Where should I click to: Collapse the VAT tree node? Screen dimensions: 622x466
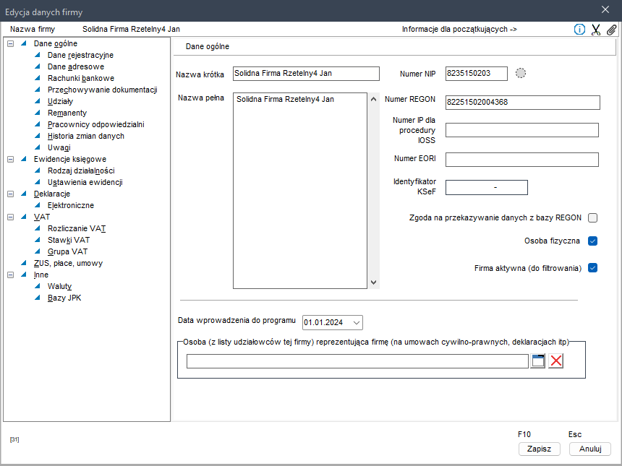click(x=11, y=217)
